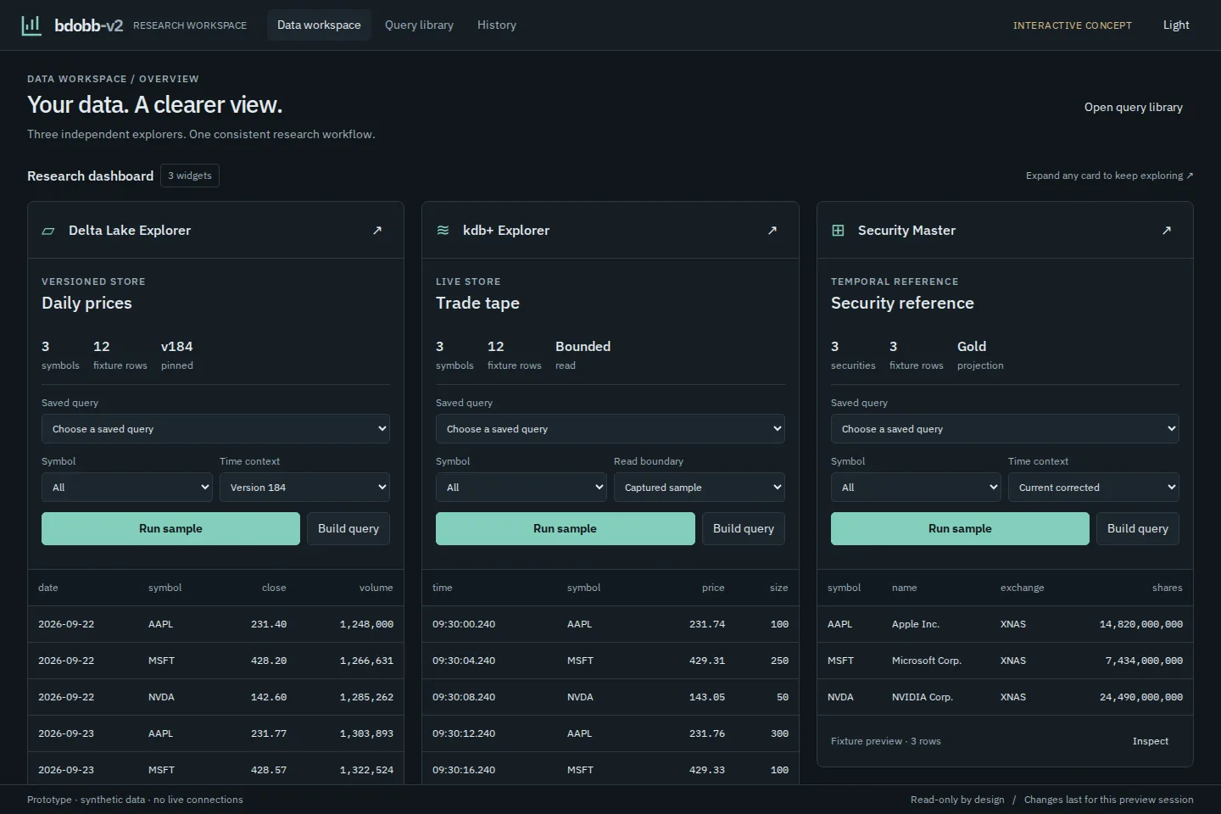Click the 3 widgets badge

[x=190, y=176]
